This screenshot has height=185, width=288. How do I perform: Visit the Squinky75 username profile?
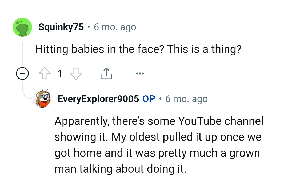61,27
